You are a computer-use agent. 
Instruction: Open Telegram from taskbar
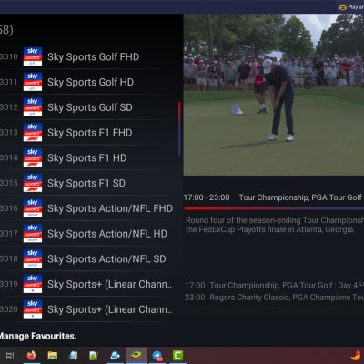click(x=157, y=356)
